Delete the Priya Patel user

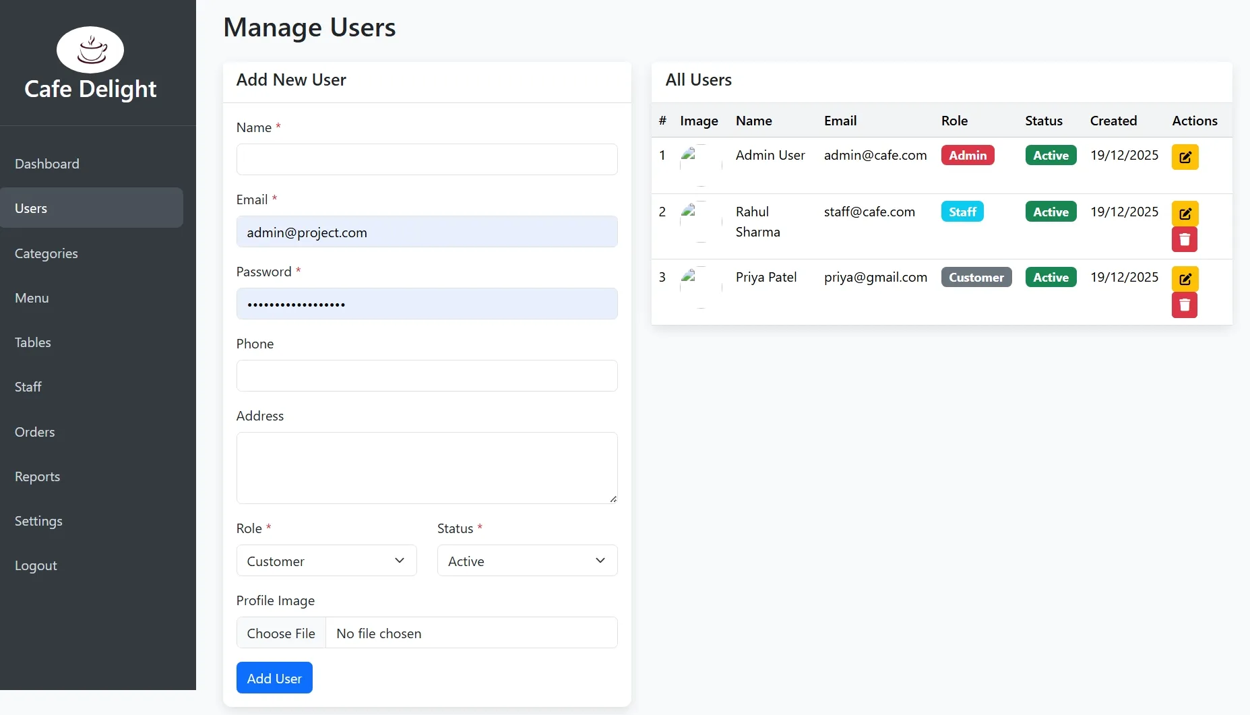[1185, 305]
